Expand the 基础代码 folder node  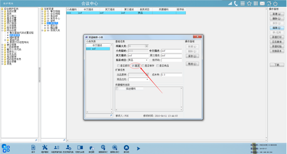tap(5, 40)
